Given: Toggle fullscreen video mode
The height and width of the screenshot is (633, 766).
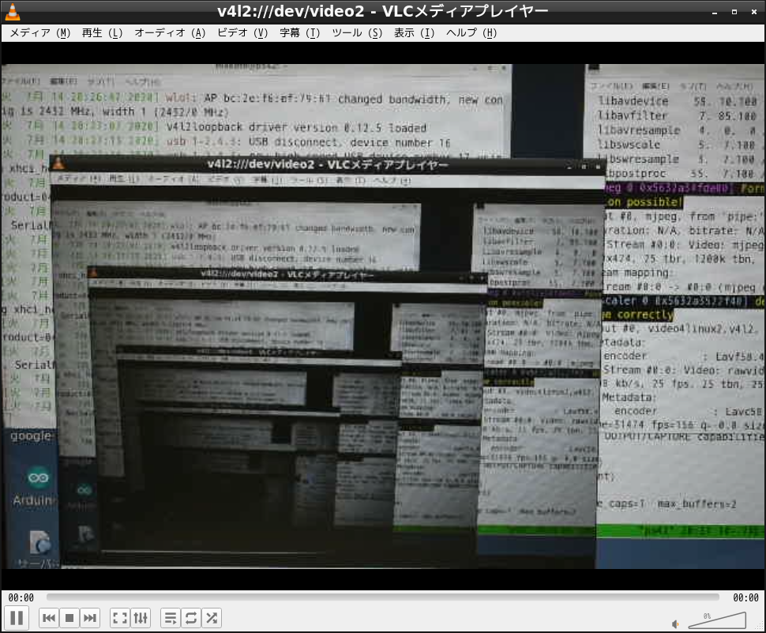Looking at the screenshot, I should (x=120, y=618).
